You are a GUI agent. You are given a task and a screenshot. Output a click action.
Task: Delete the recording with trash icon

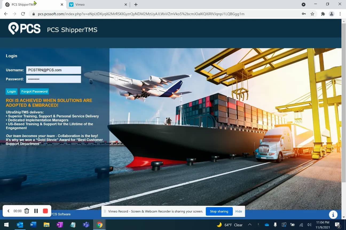pos(27,211)
